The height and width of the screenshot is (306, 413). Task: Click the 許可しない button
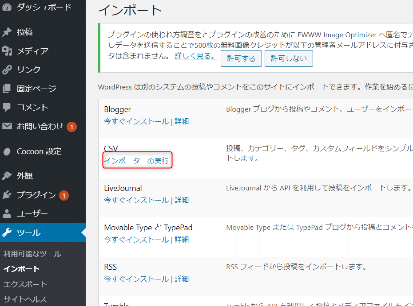(289, 58)
